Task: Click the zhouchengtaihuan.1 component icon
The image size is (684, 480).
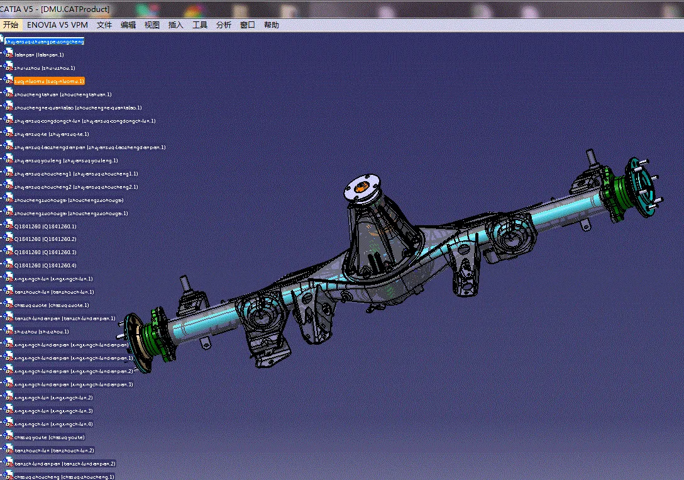Action: point(9,93)
